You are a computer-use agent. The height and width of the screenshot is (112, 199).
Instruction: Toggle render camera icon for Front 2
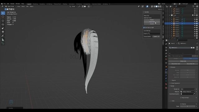coord(197,21)
